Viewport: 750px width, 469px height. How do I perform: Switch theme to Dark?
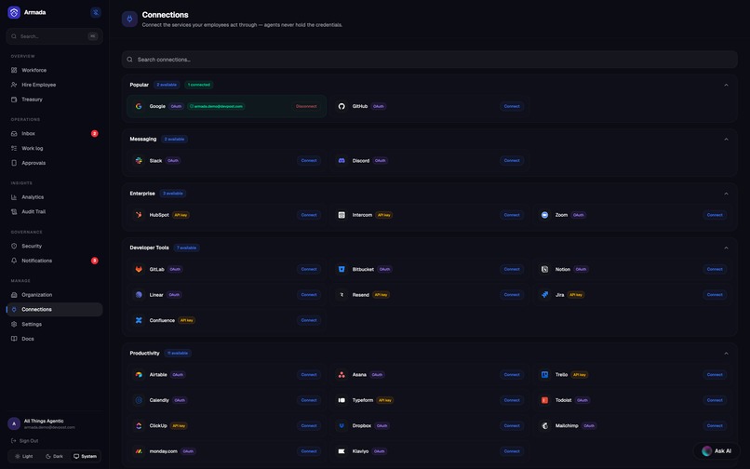coord(54,456)
